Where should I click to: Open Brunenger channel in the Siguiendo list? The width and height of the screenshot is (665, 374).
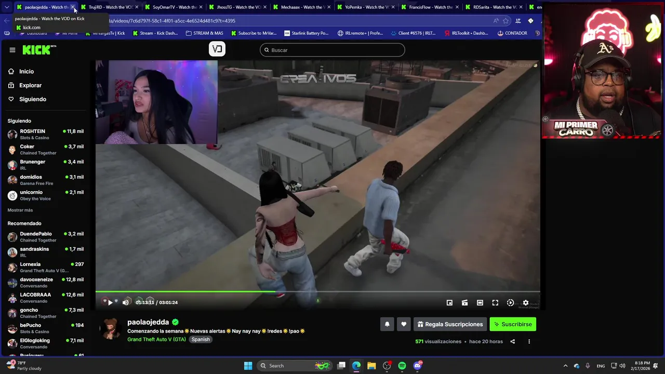pyautogui.click(x=46, y=165)
